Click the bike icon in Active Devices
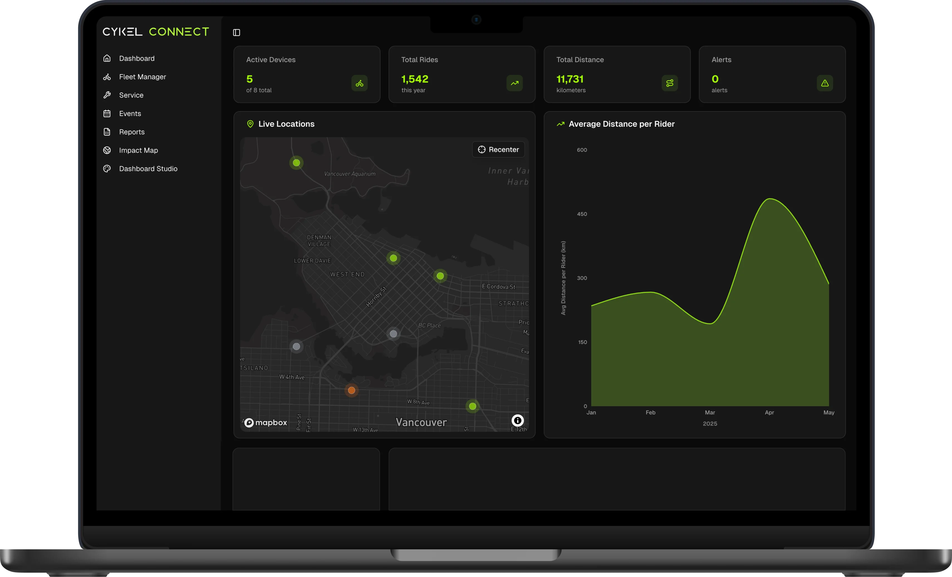 pos(359,83)
